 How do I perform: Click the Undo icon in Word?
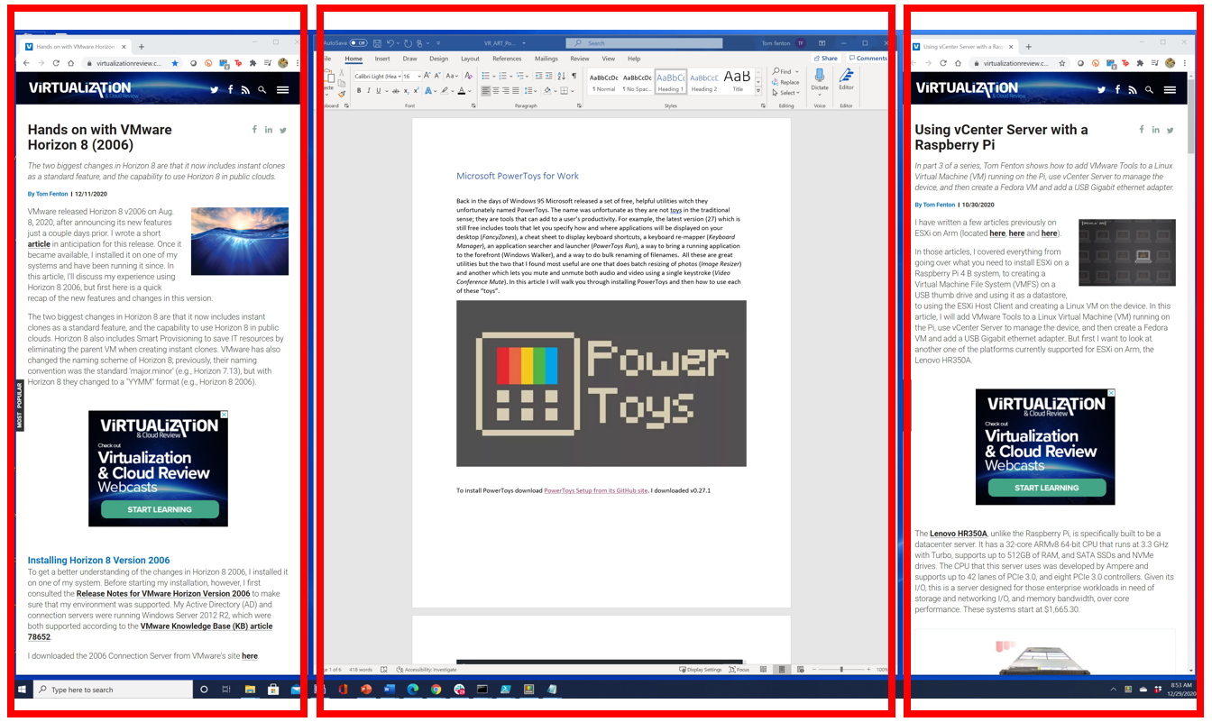tap(390, 42)
